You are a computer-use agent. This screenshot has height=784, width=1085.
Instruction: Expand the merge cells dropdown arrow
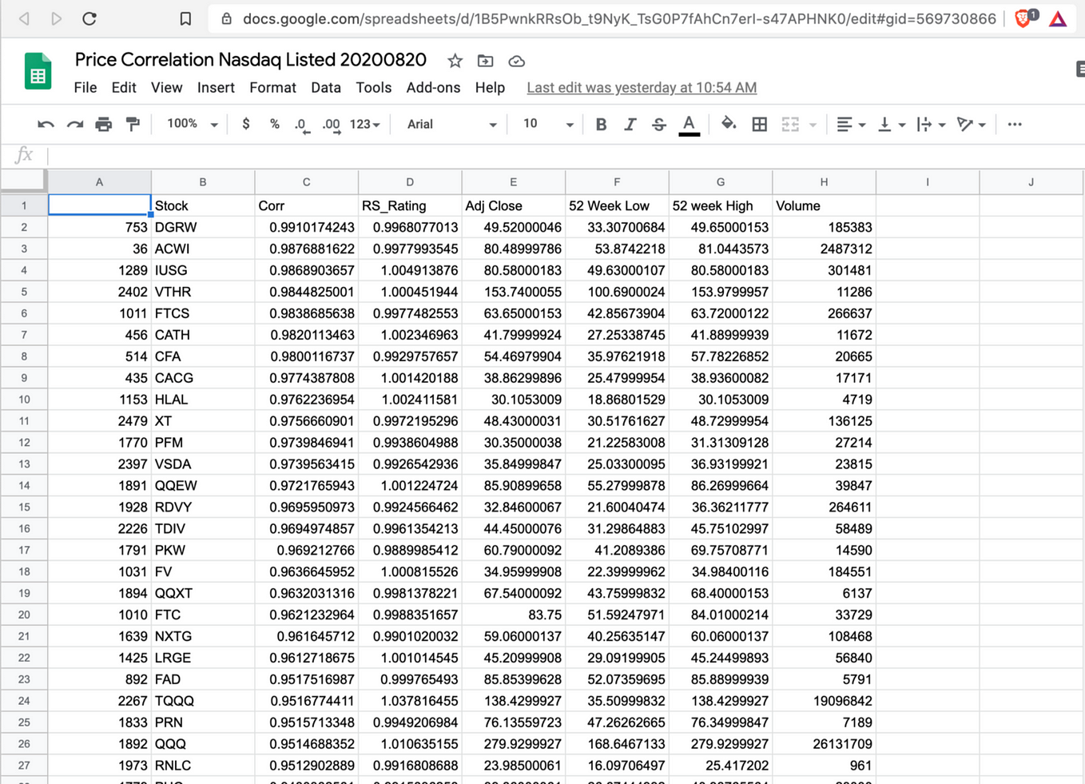[x=813, y=125]
